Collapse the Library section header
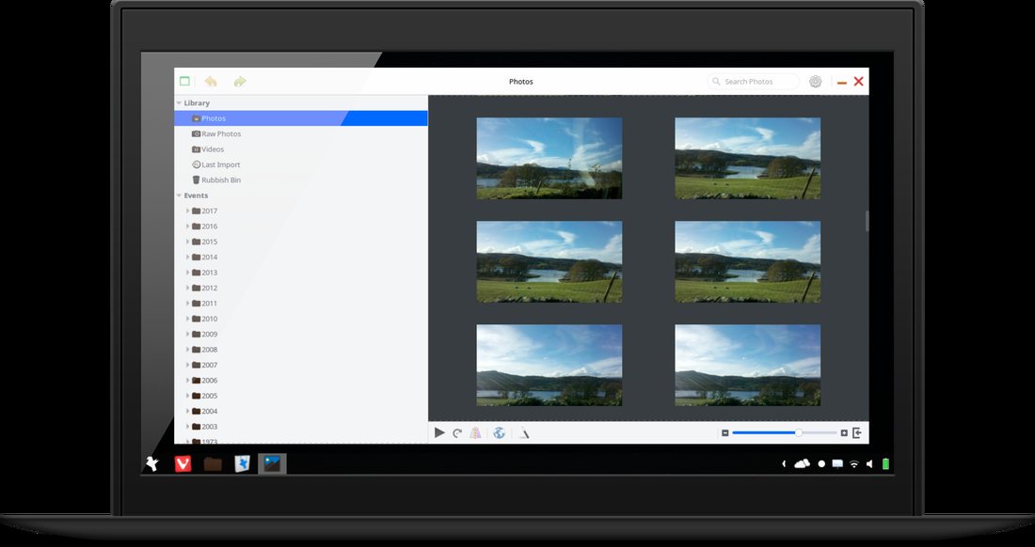 [x=182, y=102]
